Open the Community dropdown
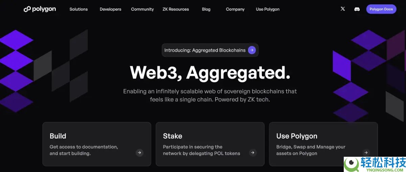The height and width of the screenshot is (172, 406). [142, 9]
